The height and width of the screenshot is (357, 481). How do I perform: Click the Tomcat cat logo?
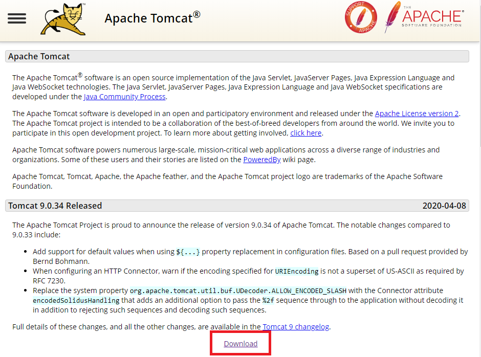[63, 19]
